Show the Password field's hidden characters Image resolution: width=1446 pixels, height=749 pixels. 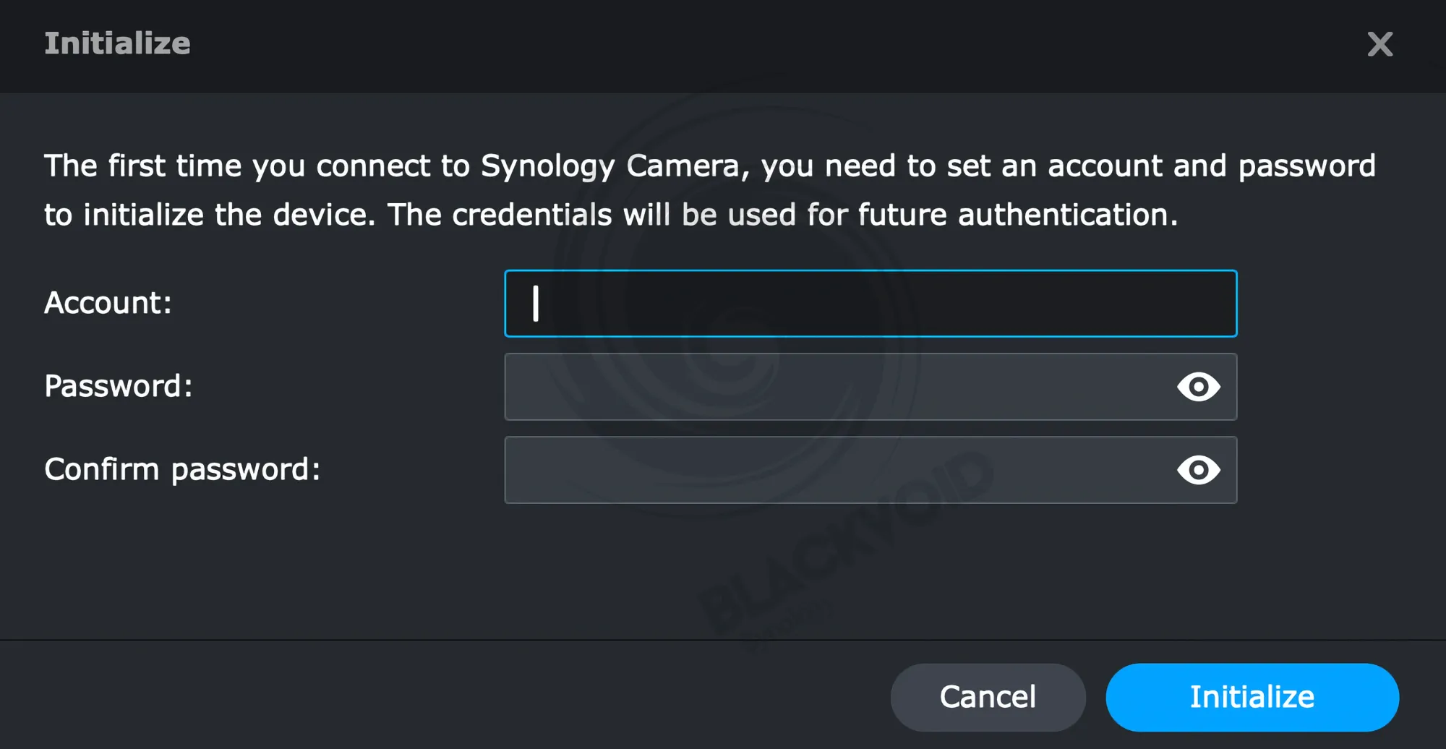pyautogui.click(x=1198, y=387)
